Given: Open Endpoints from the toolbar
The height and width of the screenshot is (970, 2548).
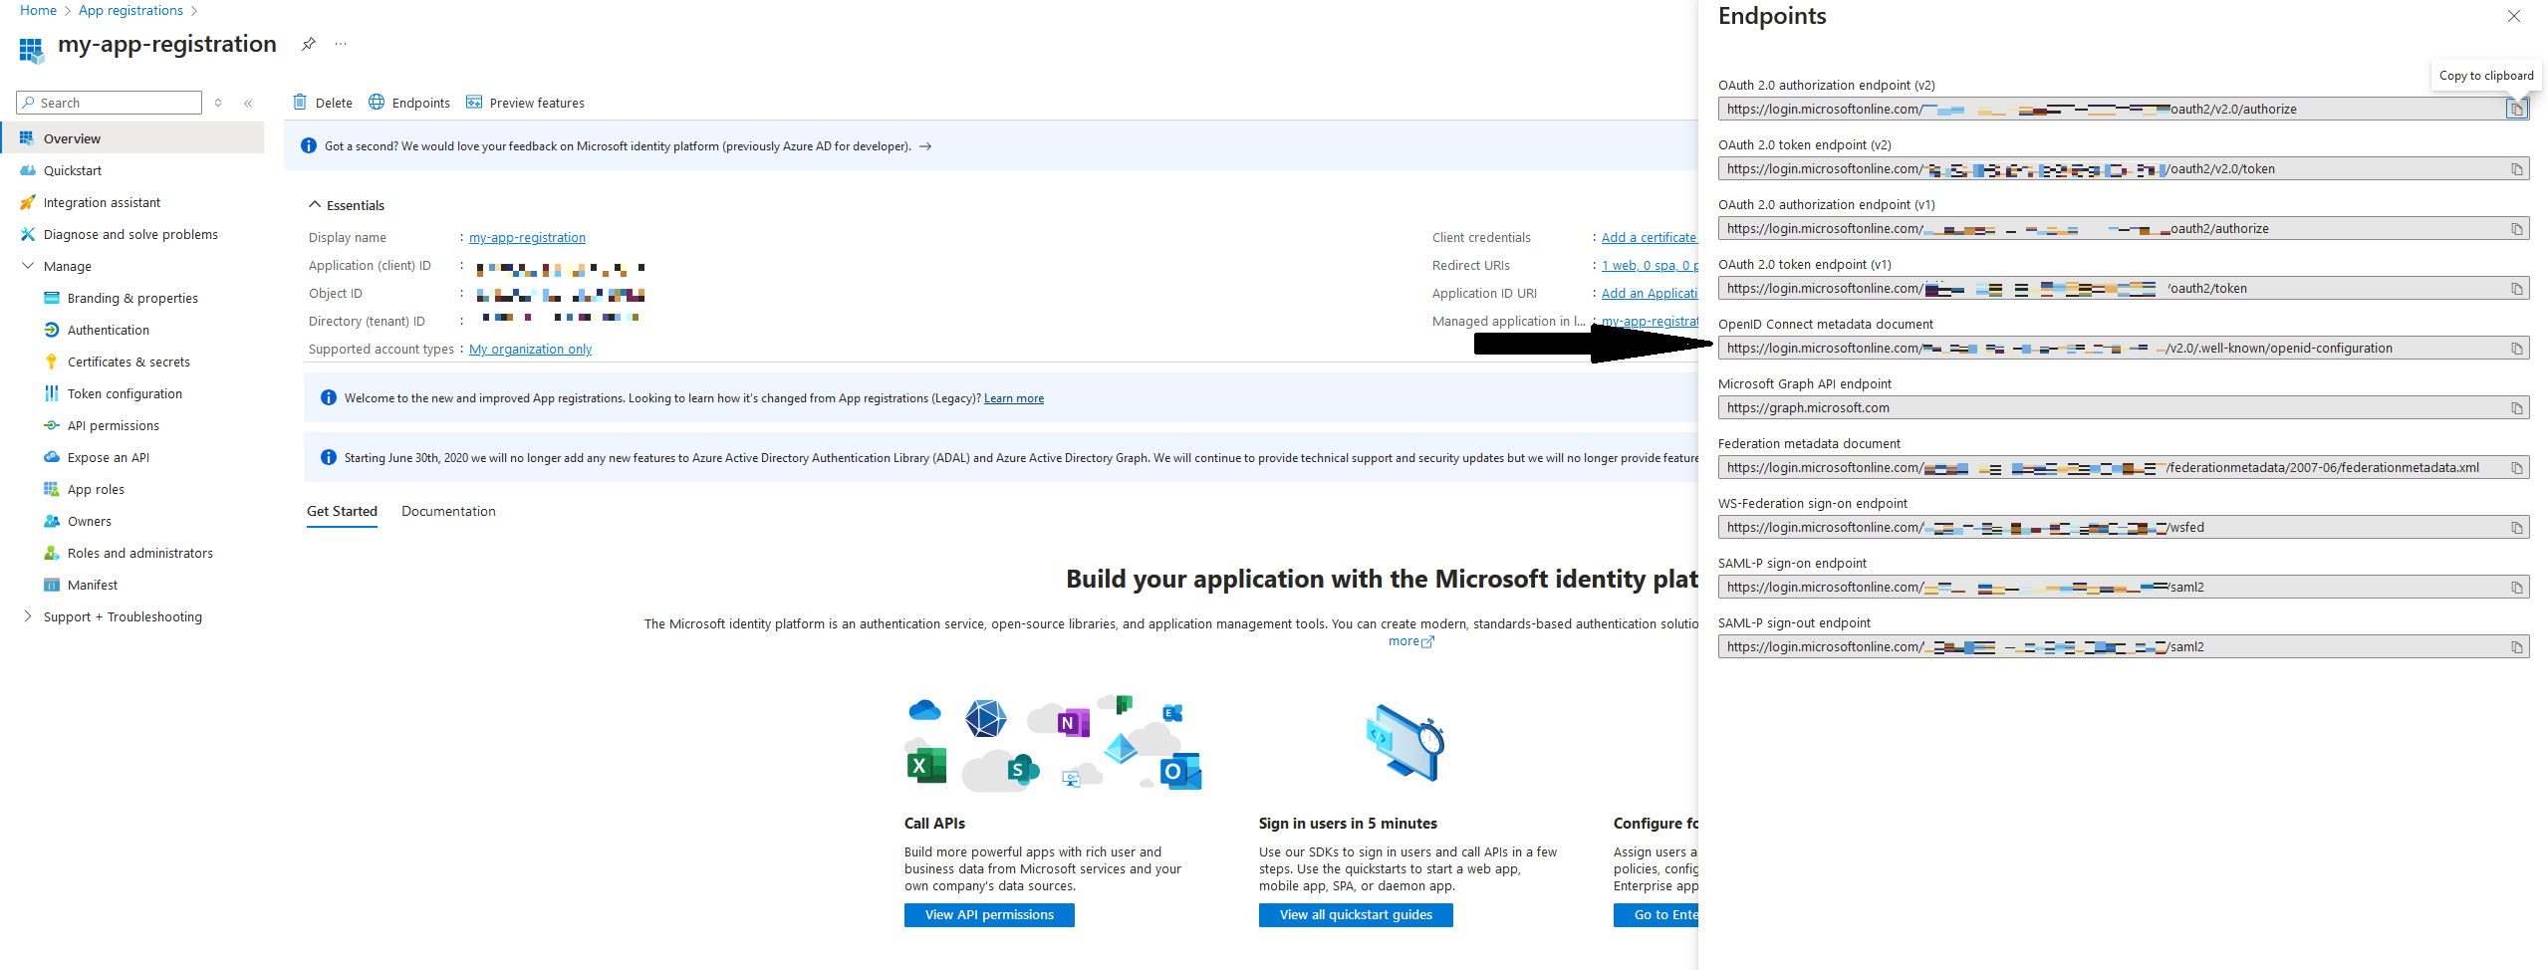Looking at the screenshot, I should click(409, 103).
